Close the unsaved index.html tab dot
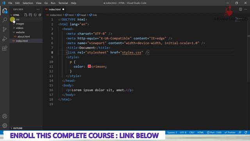This screenshot has width=250, height=141. [x=63, y=9]
